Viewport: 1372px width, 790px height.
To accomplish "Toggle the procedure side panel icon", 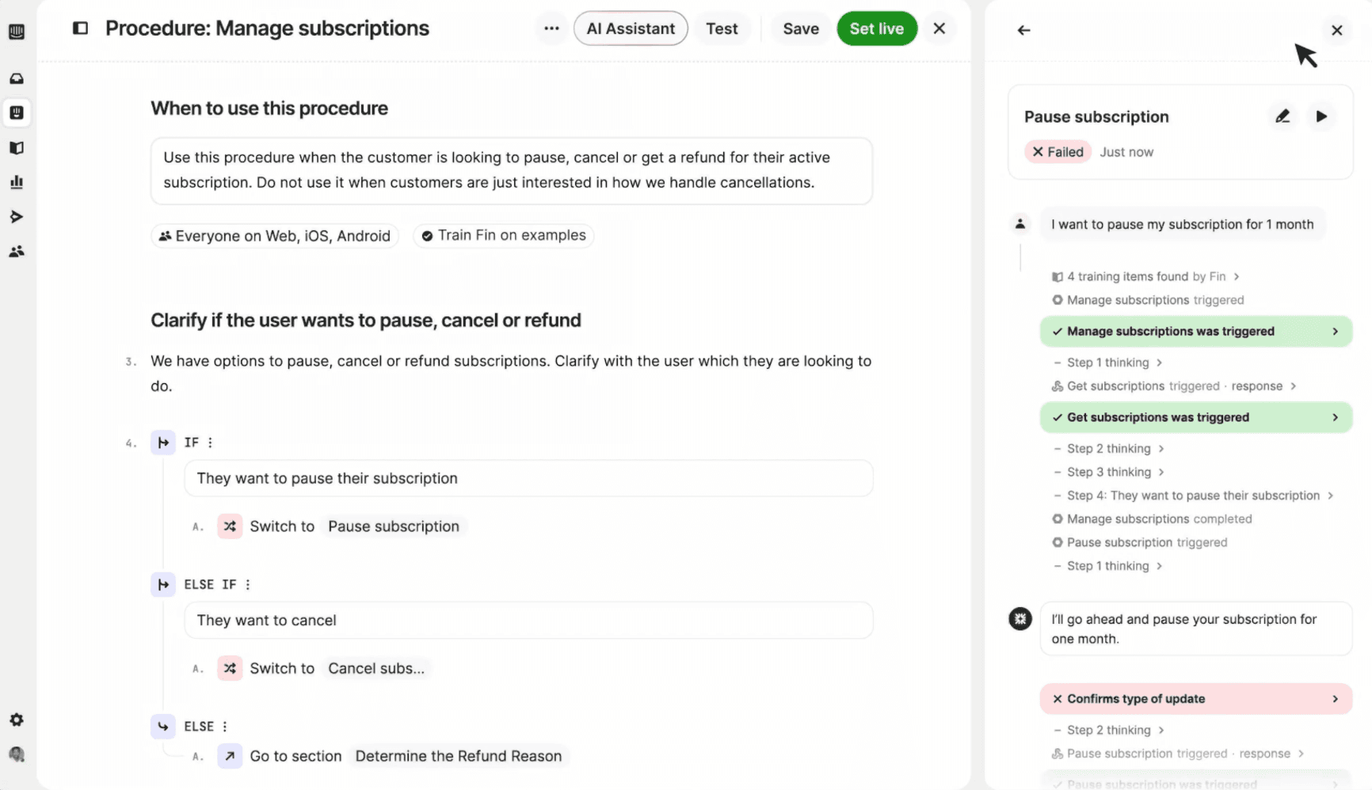I will pyautogui.click(x=80, y=28).
